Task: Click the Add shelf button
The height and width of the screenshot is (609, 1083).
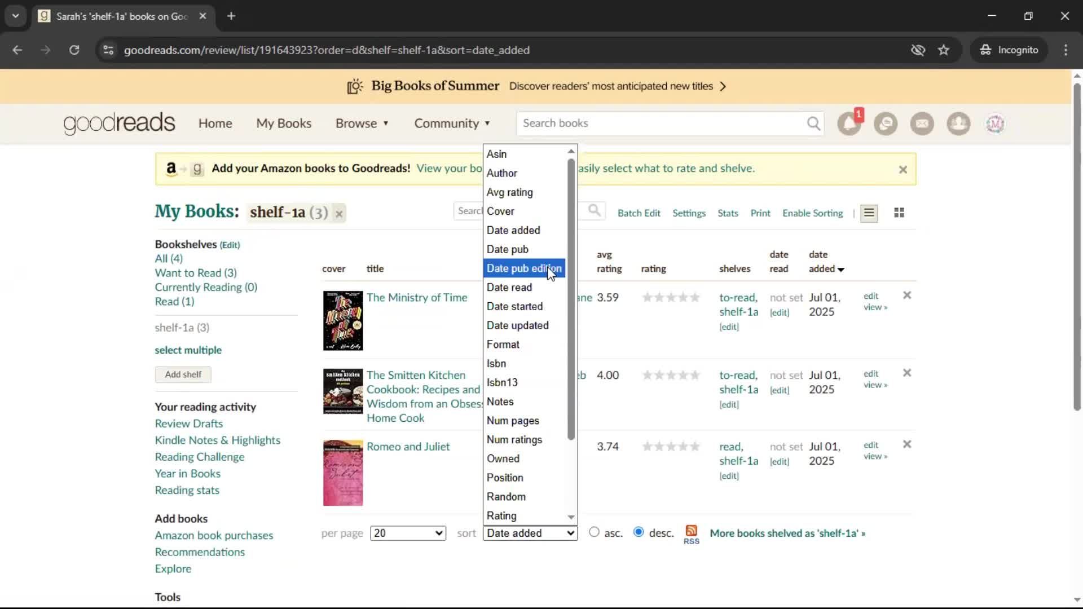Action: pos(183,374)
